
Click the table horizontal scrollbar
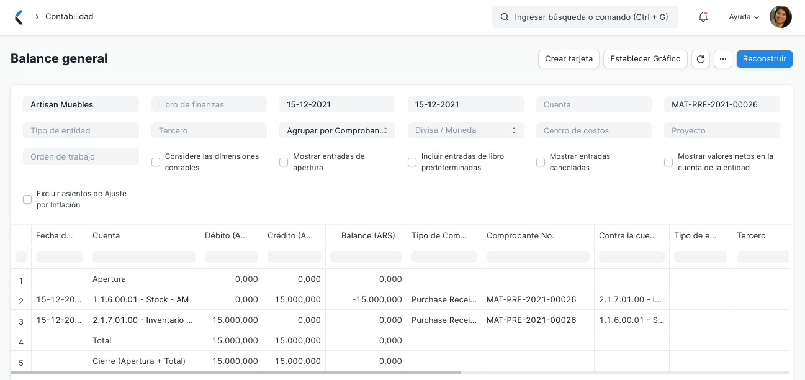tap(236, 373)
